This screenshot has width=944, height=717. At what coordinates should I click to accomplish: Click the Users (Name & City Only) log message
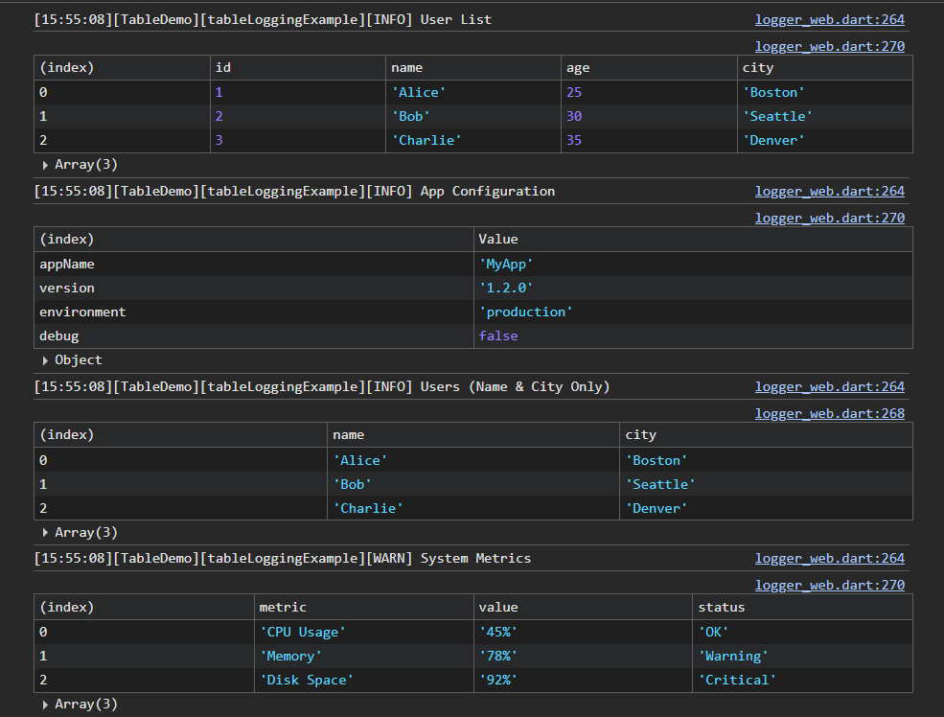(321, 386)
